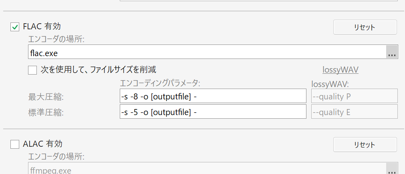Click the リセット button for FLAC
Image resolution: width=405 pixels, height=174 pixels.
click(365, 27)
